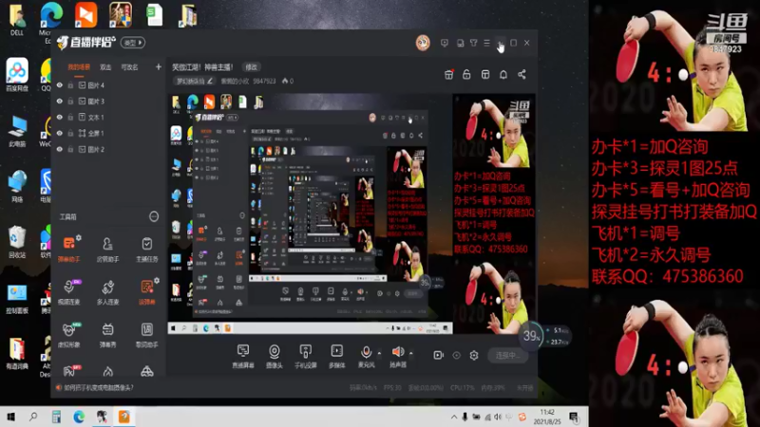Click the unlock padlock icon in header

tap(466, 75)
